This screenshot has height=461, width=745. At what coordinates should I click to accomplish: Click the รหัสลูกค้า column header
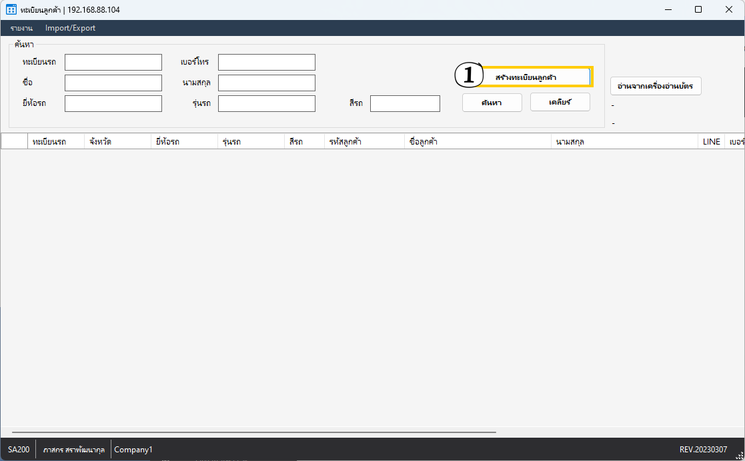(x=363, y=142)
